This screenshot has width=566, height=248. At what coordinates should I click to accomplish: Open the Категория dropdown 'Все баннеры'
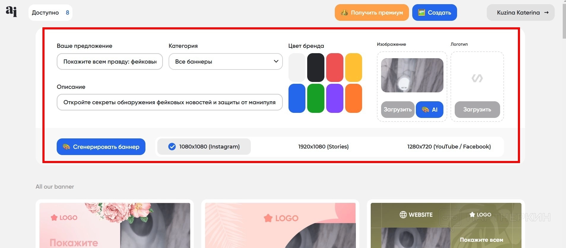click(x=226, y=61)
